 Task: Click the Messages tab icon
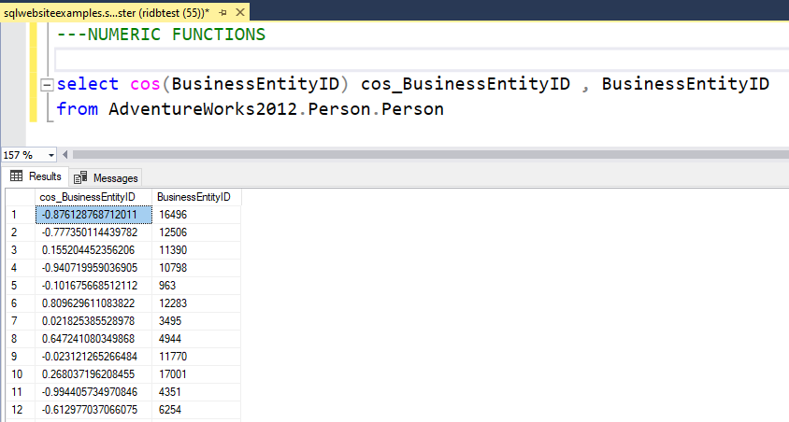coord(80,177)
